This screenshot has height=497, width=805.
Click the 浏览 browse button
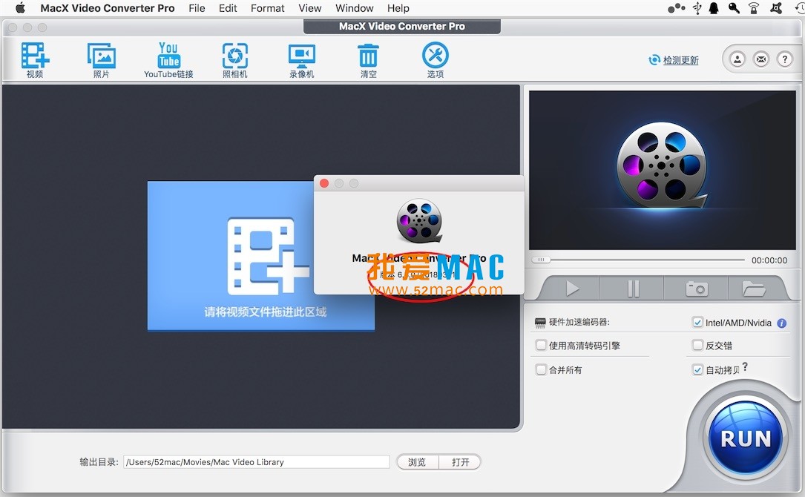pos(418,462)
